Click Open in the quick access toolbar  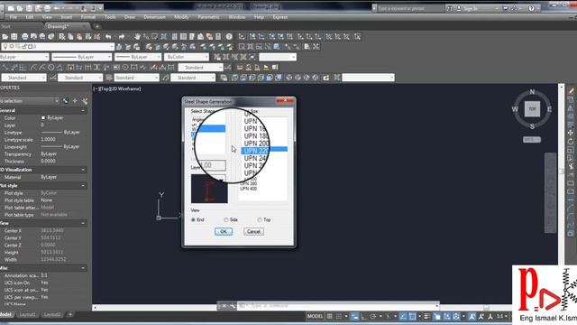click(20, 8)
